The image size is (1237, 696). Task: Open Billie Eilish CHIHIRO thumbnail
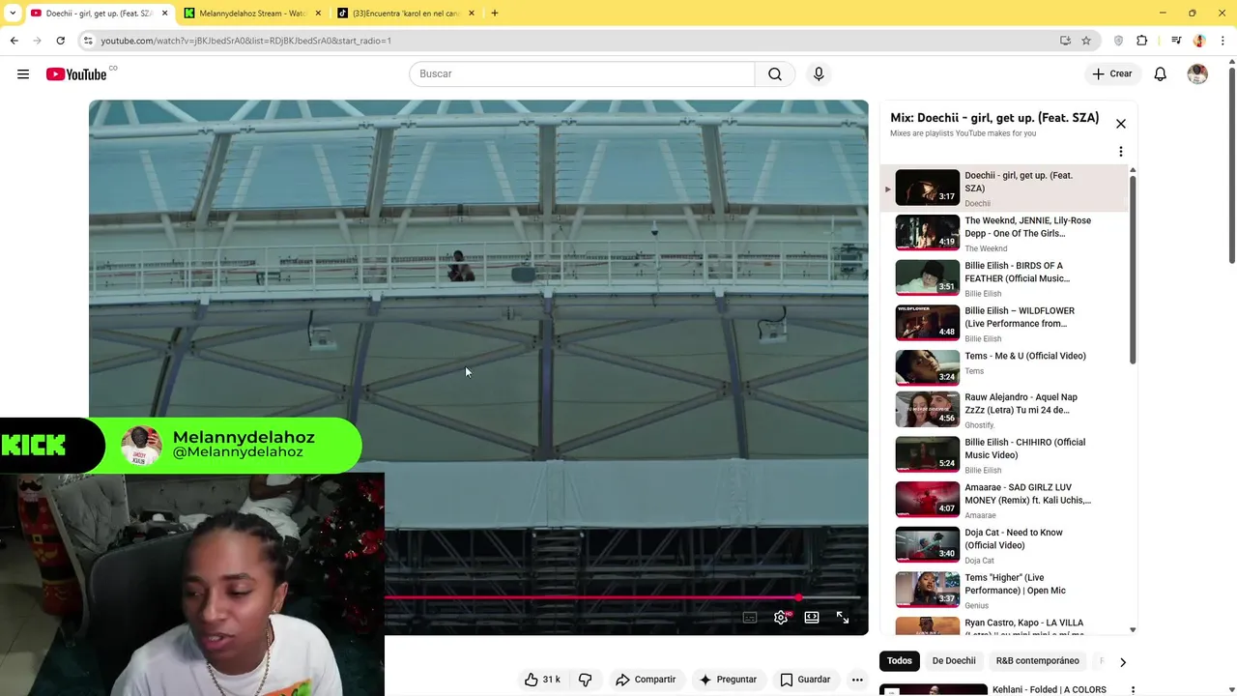pos(928,454)
